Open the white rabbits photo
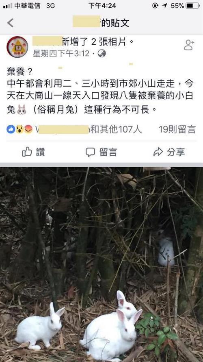Screen dimensions: 203x362 point(101,264)
